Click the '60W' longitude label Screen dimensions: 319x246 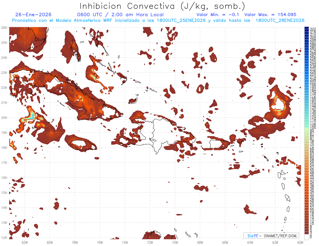coord(300,242)
